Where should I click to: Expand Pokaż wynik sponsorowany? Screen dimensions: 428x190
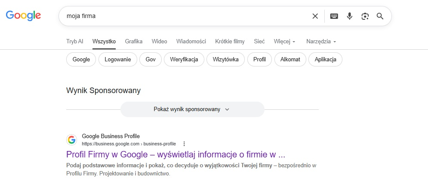click(192, 109)
